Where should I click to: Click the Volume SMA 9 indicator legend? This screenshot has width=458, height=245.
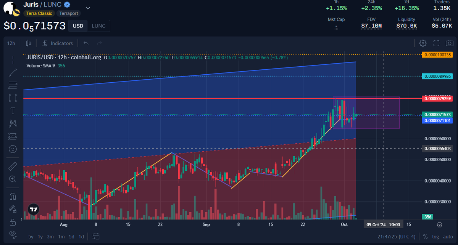tap(42, 66)
